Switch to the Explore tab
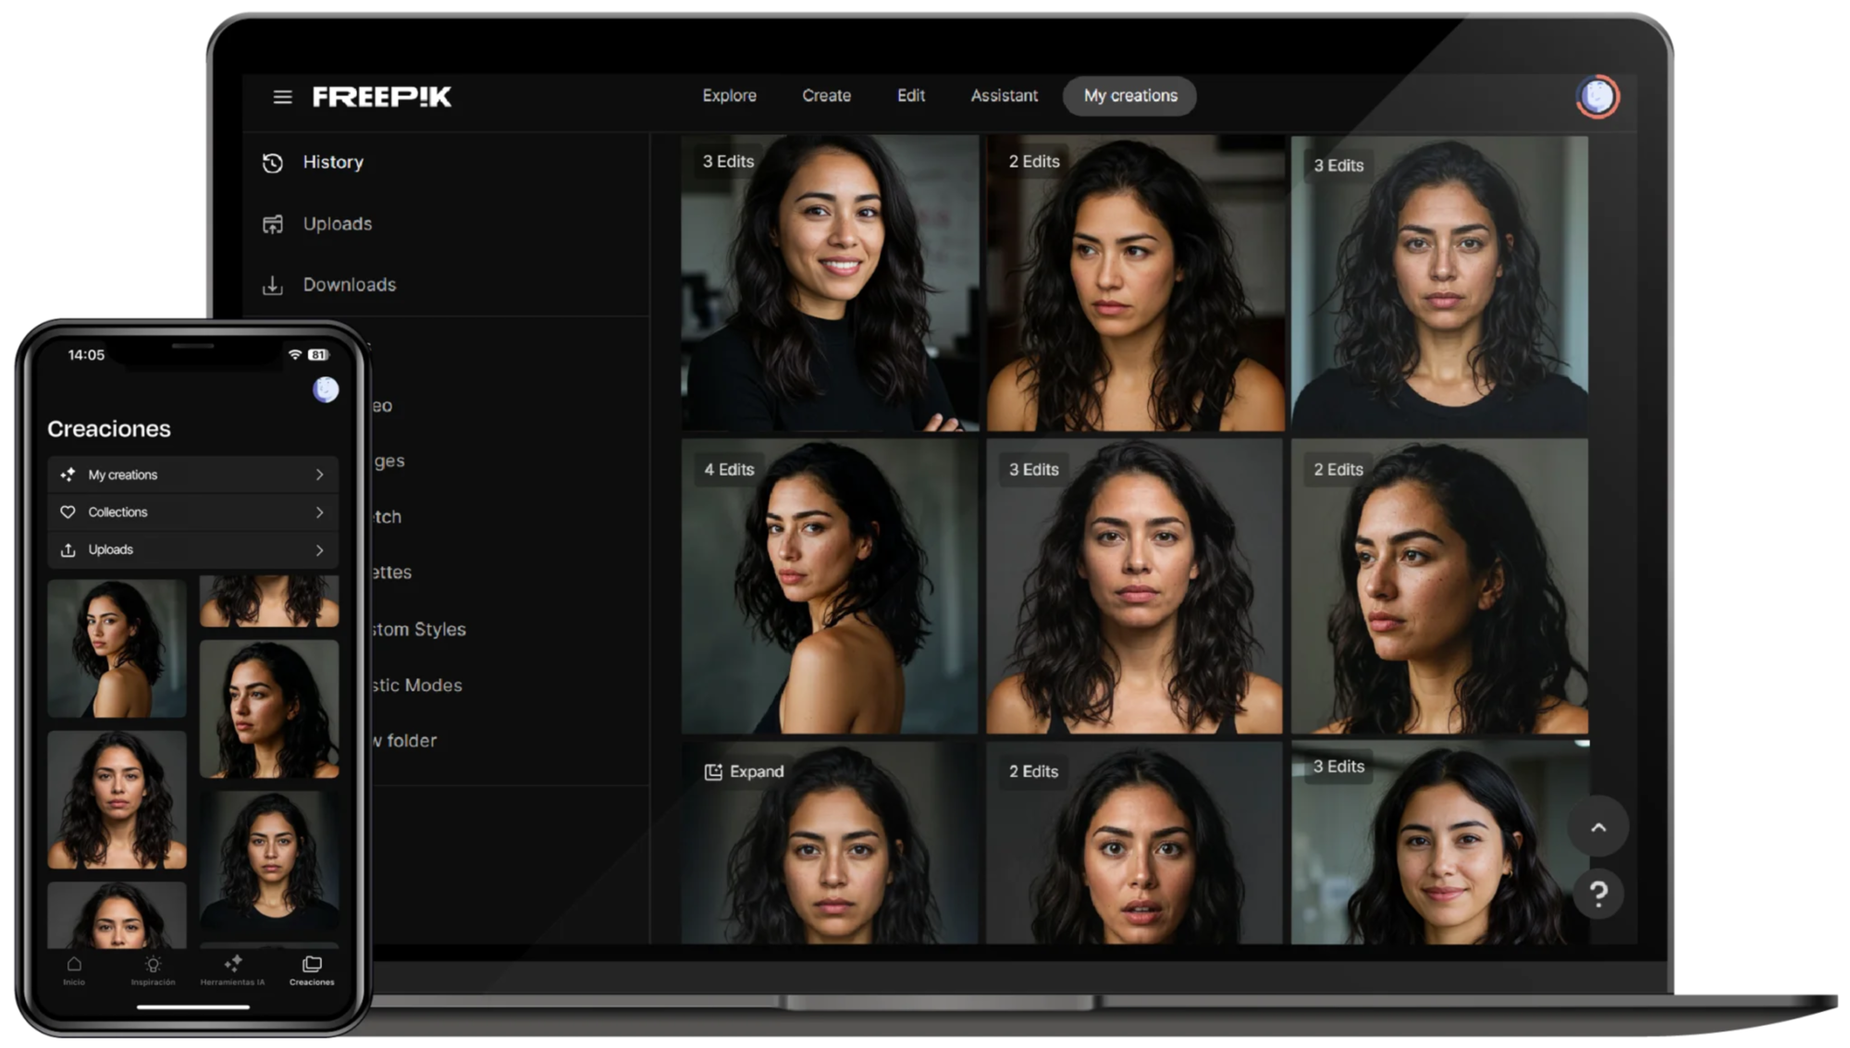 pos(729,96)
